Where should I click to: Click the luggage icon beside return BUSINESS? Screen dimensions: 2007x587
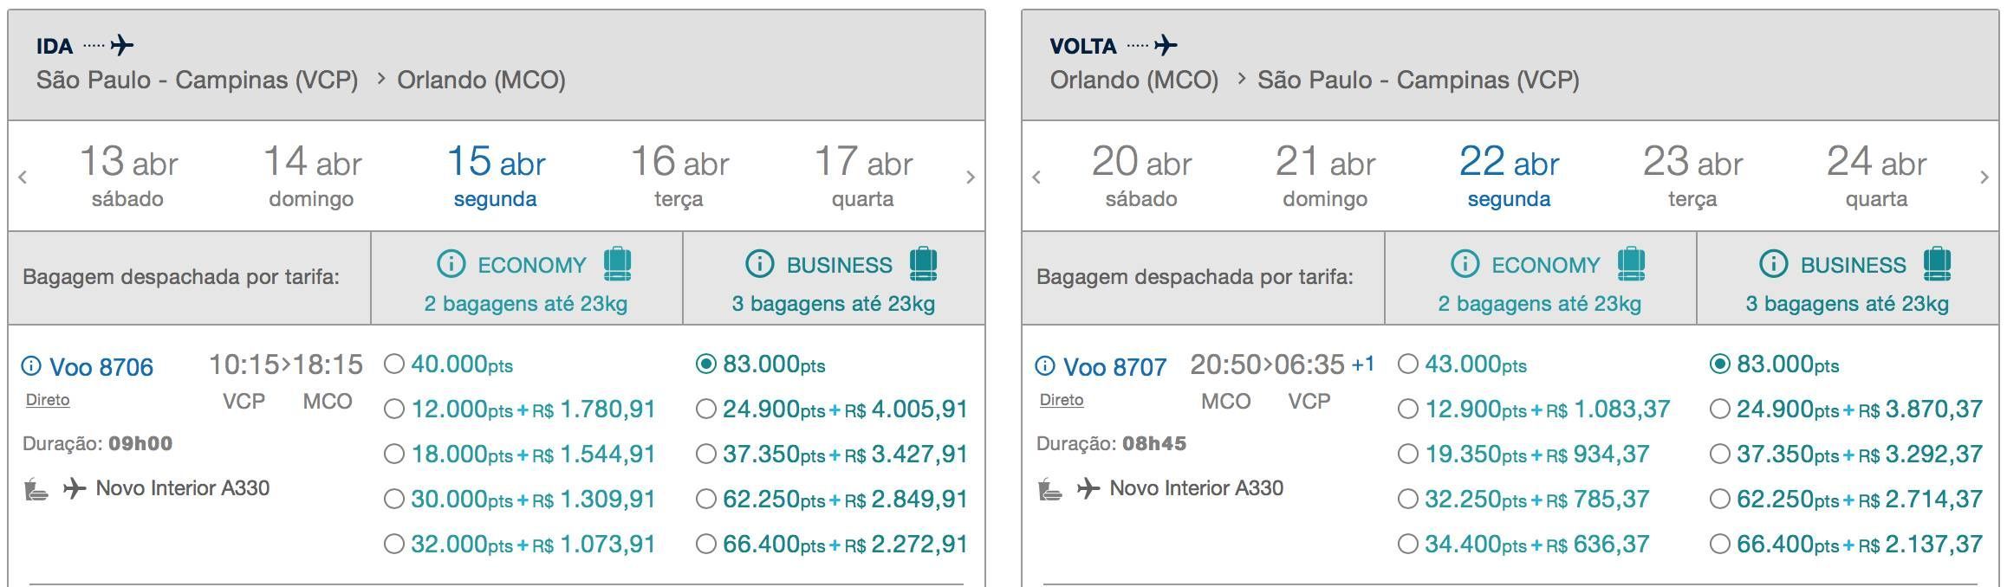1937,263
